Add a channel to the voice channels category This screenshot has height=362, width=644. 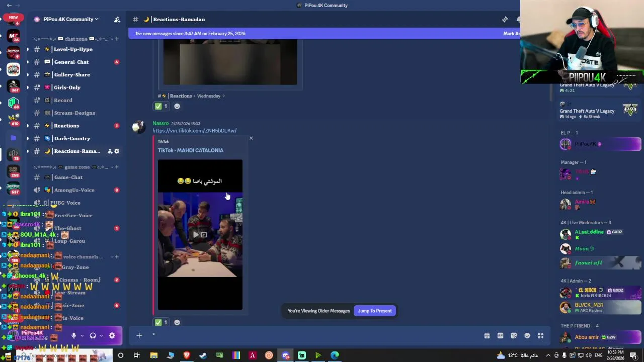point(117,256)
